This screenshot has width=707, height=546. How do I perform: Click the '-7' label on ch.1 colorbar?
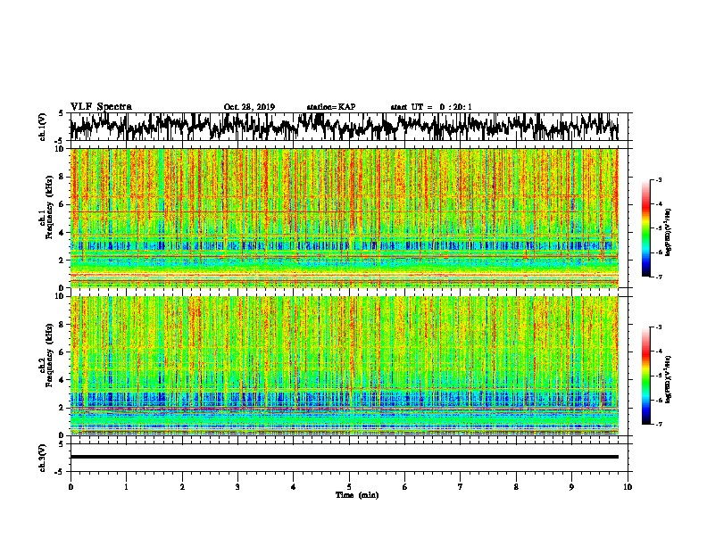(x=659, y=277)
